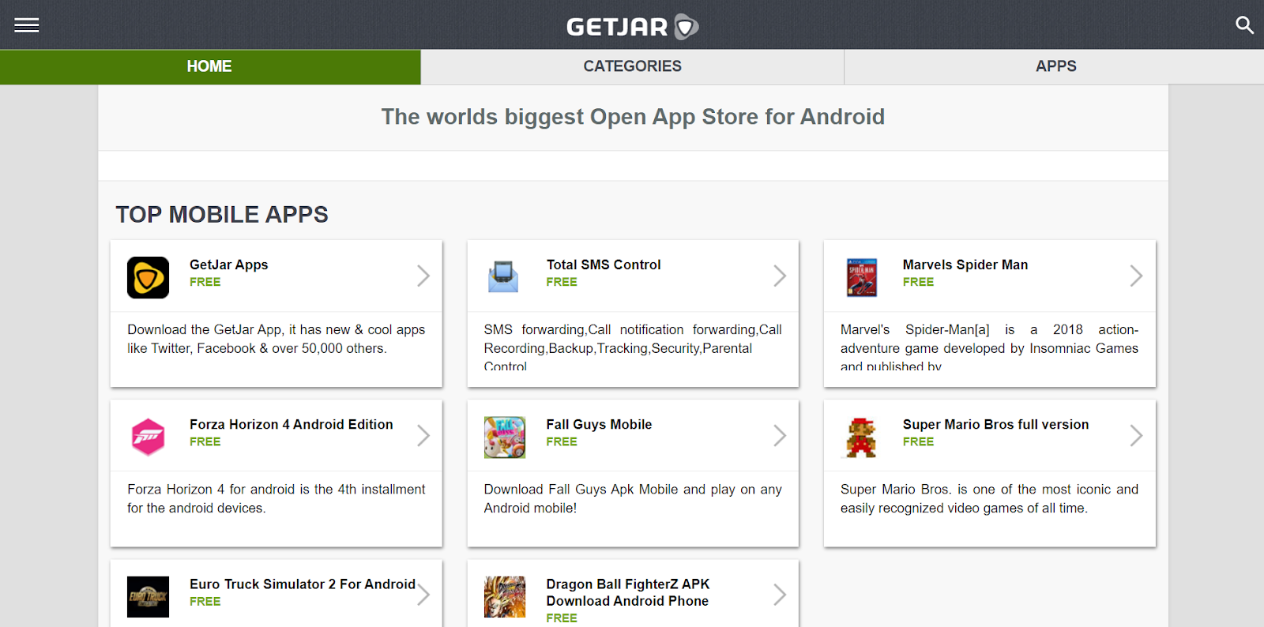Open Dragon Ball FighterZ APK Download link
The image size is (1264, 627).
click(x=628, y=592)
